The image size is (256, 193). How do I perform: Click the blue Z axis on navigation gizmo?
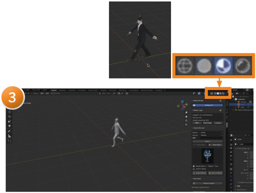coord(182,101)
